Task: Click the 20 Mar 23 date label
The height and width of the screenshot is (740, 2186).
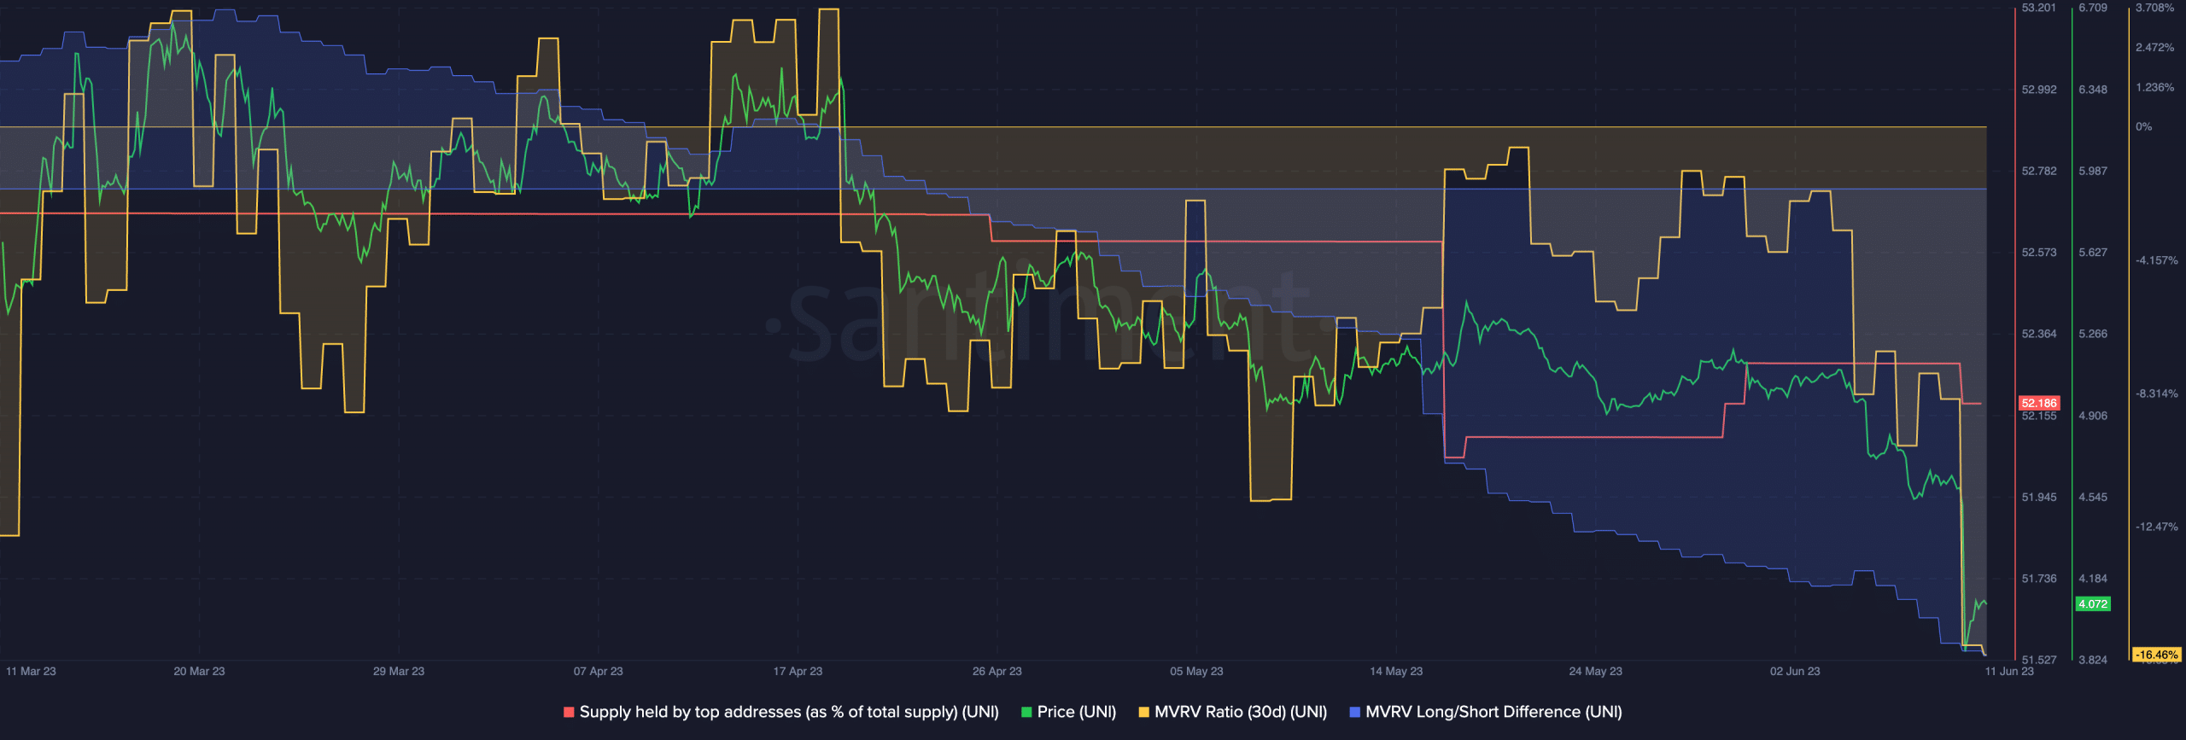Action: tap(199, 672)
